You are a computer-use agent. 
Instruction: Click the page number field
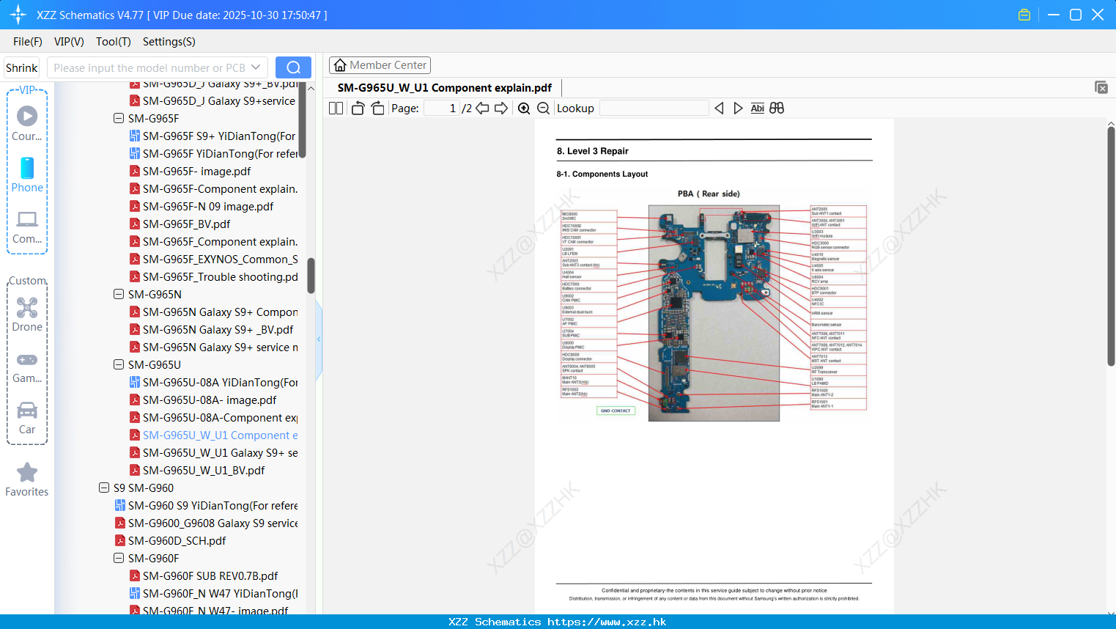[441, 108]
